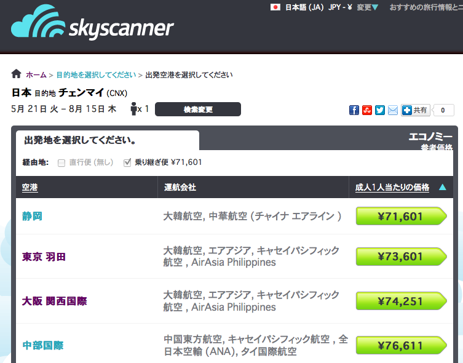Click the 5月 21日 火 – 8月 15日 木 dates
This screenshot has width=463, height=363.
tap(63, 109)
